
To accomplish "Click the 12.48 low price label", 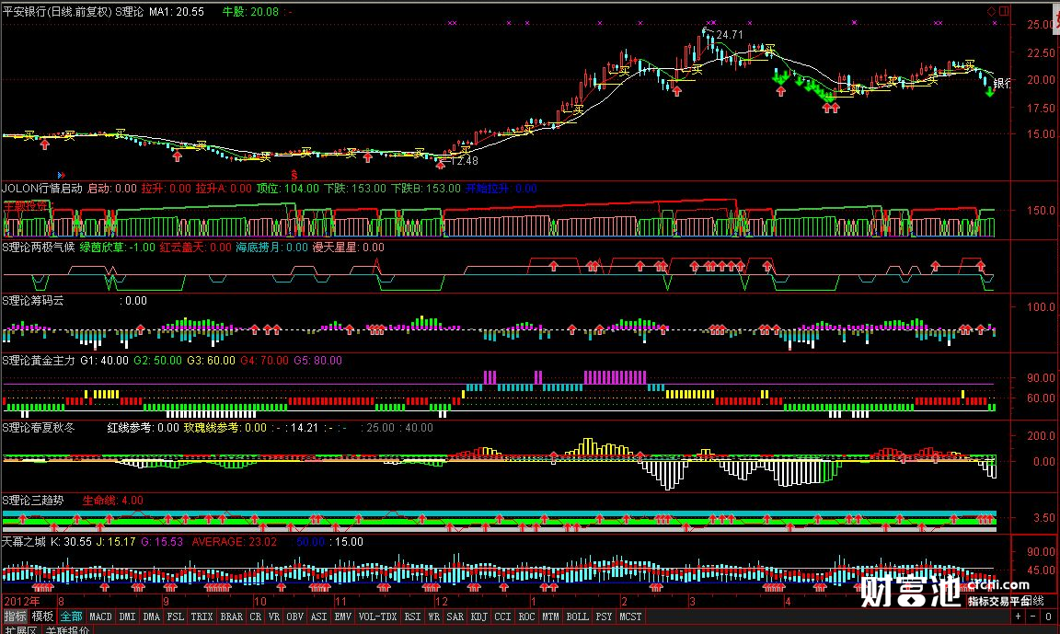I will coord(465,161).
